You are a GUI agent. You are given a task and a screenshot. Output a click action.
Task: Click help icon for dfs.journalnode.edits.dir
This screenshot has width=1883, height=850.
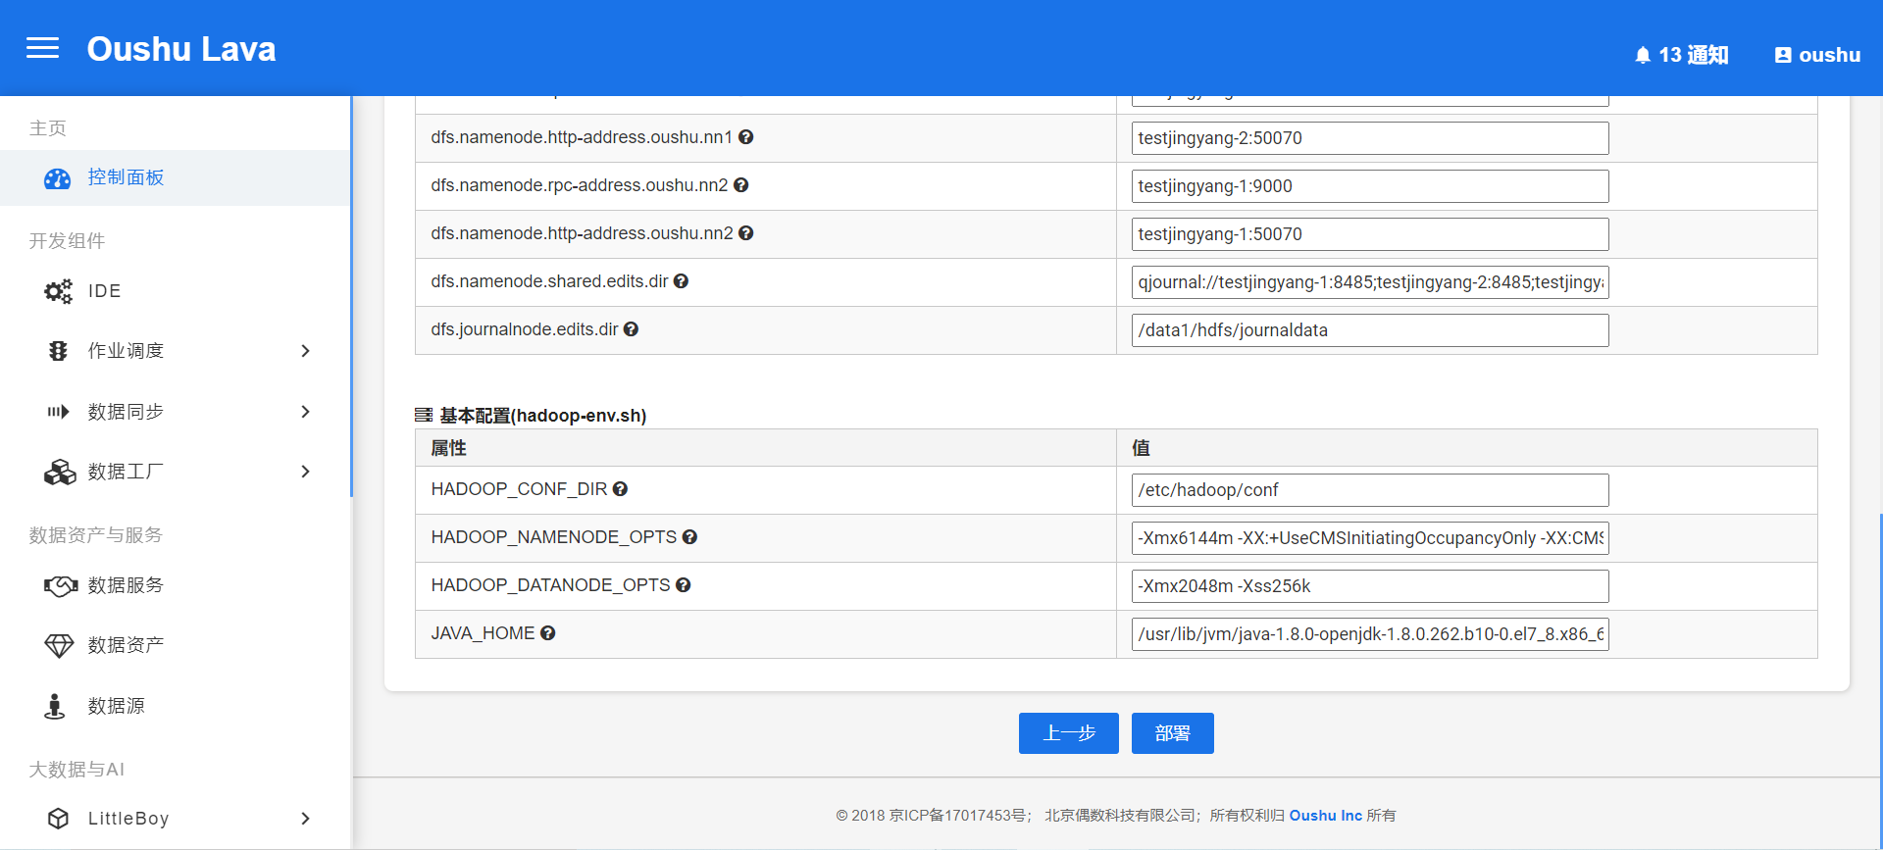(x=632, y=329)
